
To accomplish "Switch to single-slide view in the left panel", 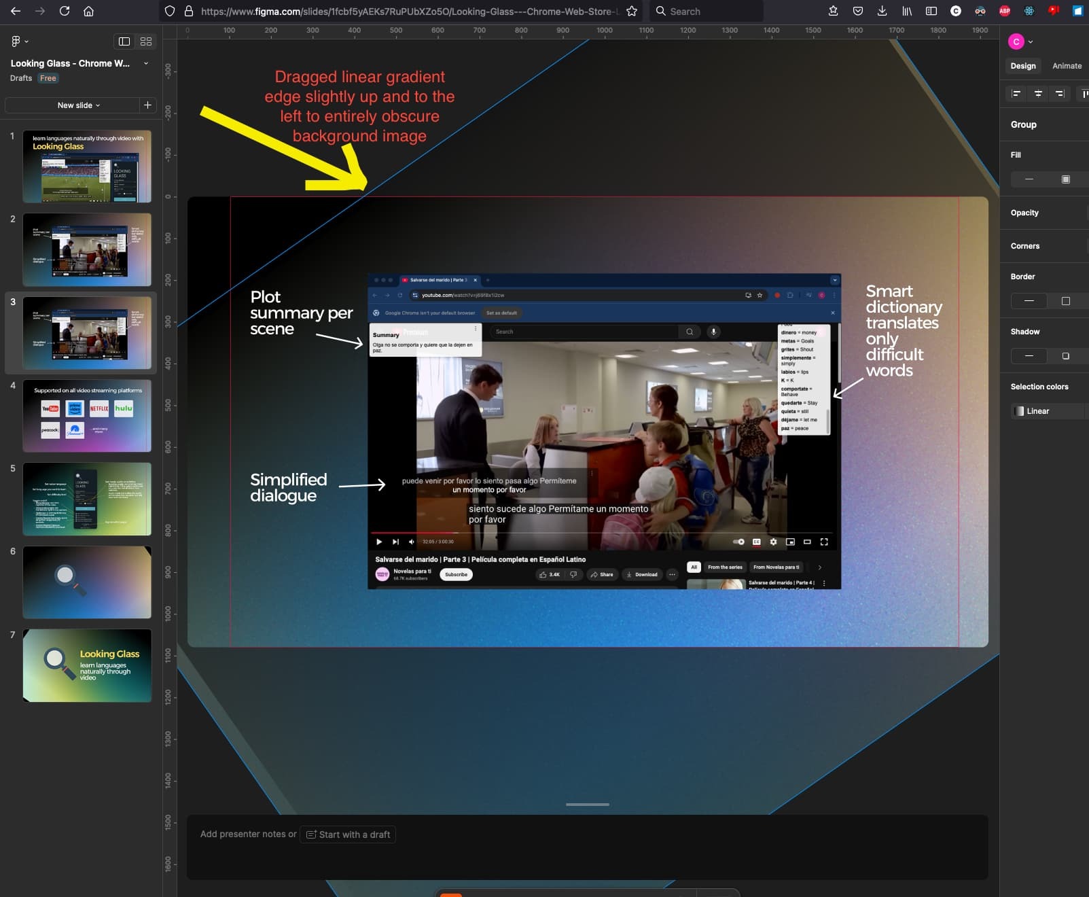I will (124, 41).
